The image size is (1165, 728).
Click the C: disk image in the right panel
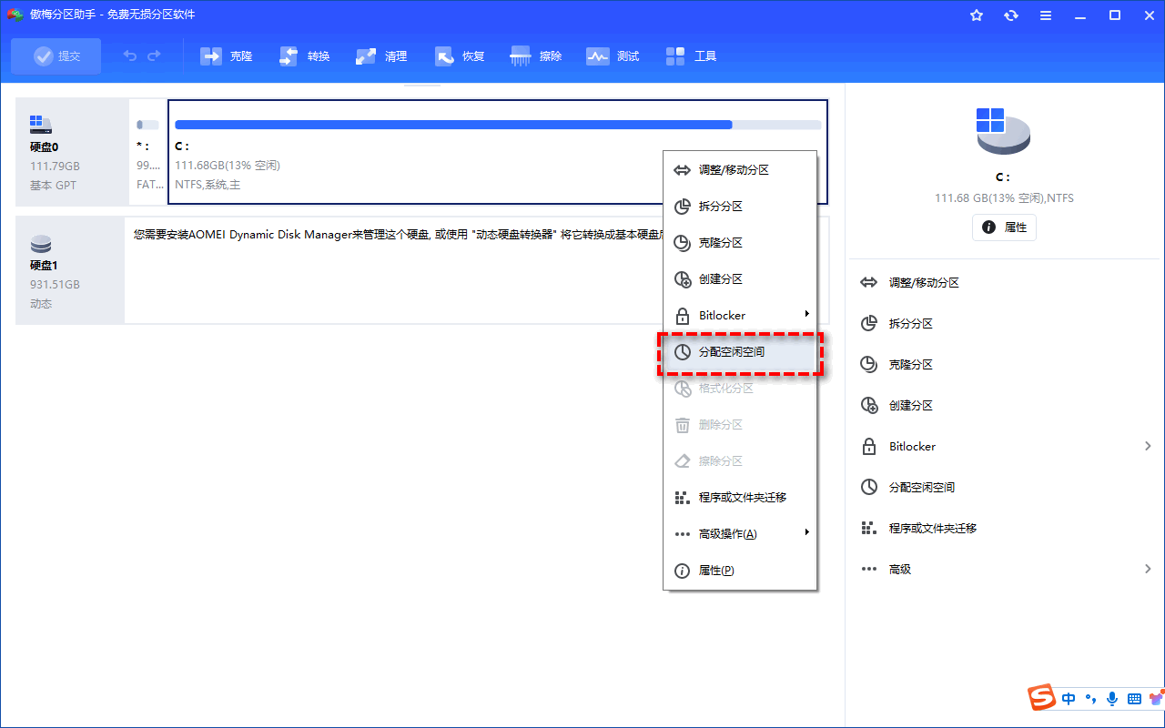click(x=1003, y=132)
